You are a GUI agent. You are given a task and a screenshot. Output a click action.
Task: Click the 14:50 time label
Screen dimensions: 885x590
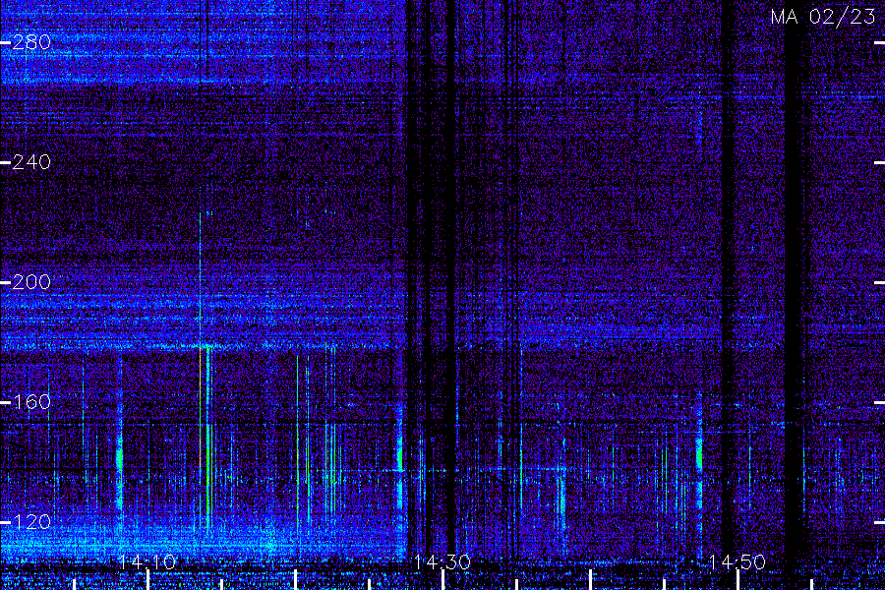[x=737, y=562]
